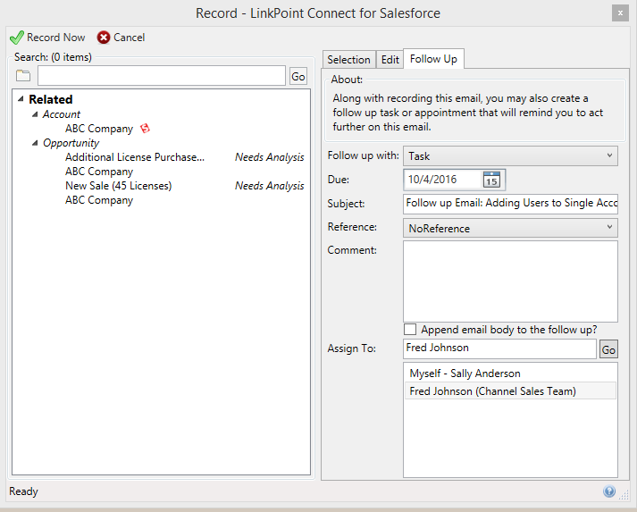This screenshot has height=512, width=637.
Task: Click the Assign To field containing Fred Johnson
Action: pyautogui.click(x=499, y=348)
